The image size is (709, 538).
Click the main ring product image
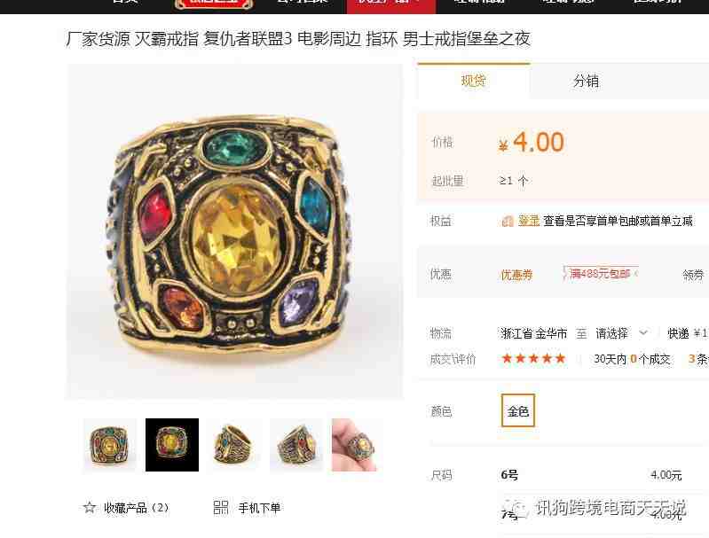(234, 231)
